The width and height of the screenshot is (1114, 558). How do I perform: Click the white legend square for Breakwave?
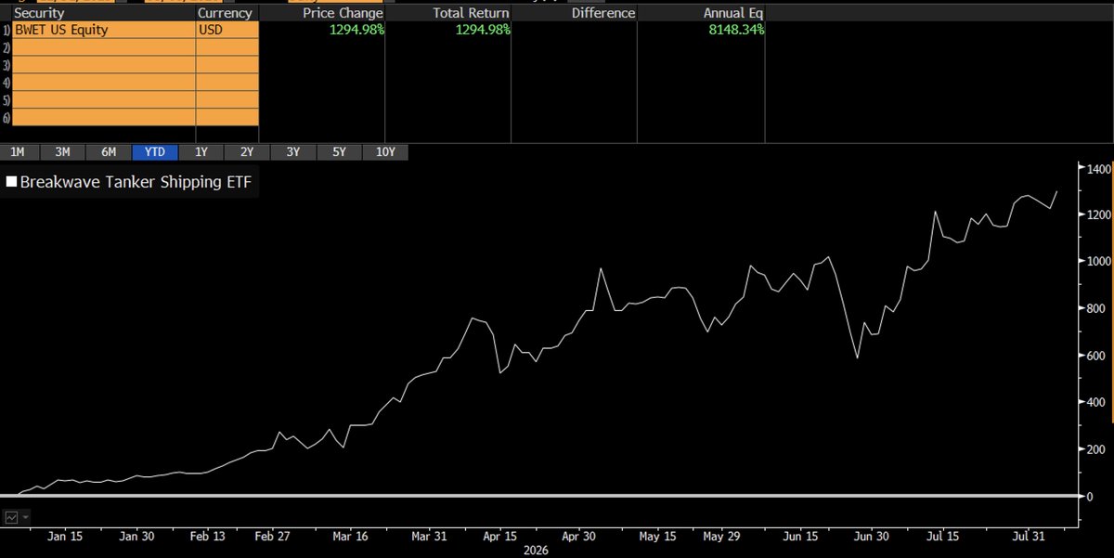(x=12, y=183)
